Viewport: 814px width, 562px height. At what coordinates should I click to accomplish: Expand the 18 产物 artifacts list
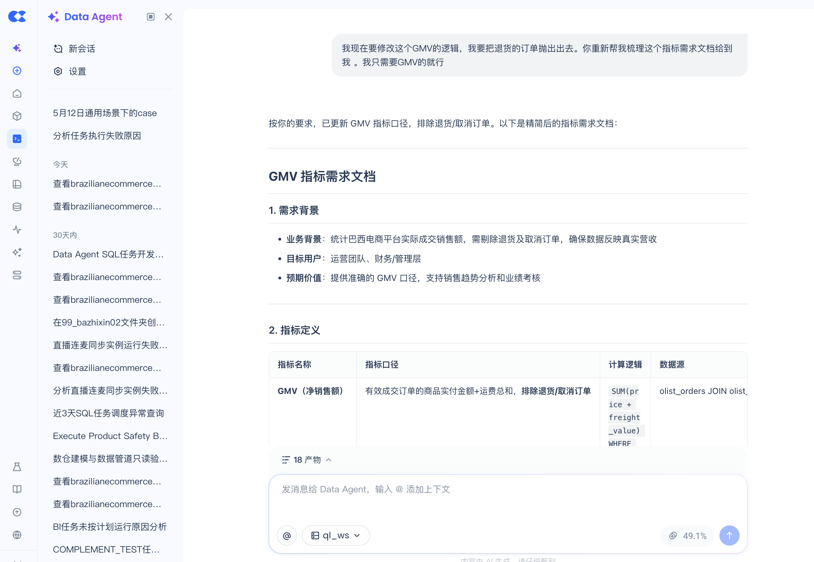tap(306, 460)
